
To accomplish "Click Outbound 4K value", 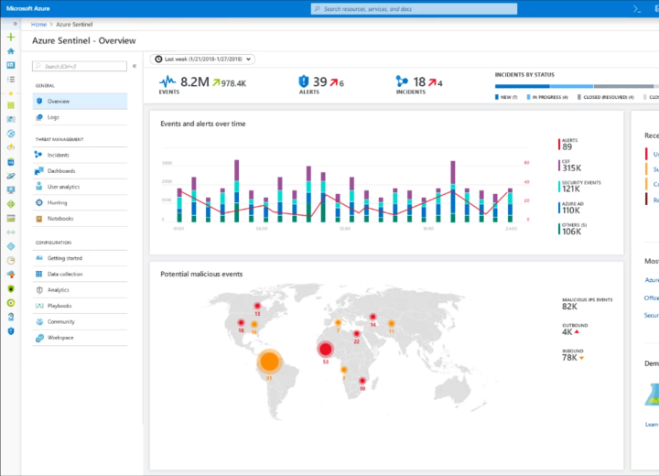I will (x=567, y=331).
